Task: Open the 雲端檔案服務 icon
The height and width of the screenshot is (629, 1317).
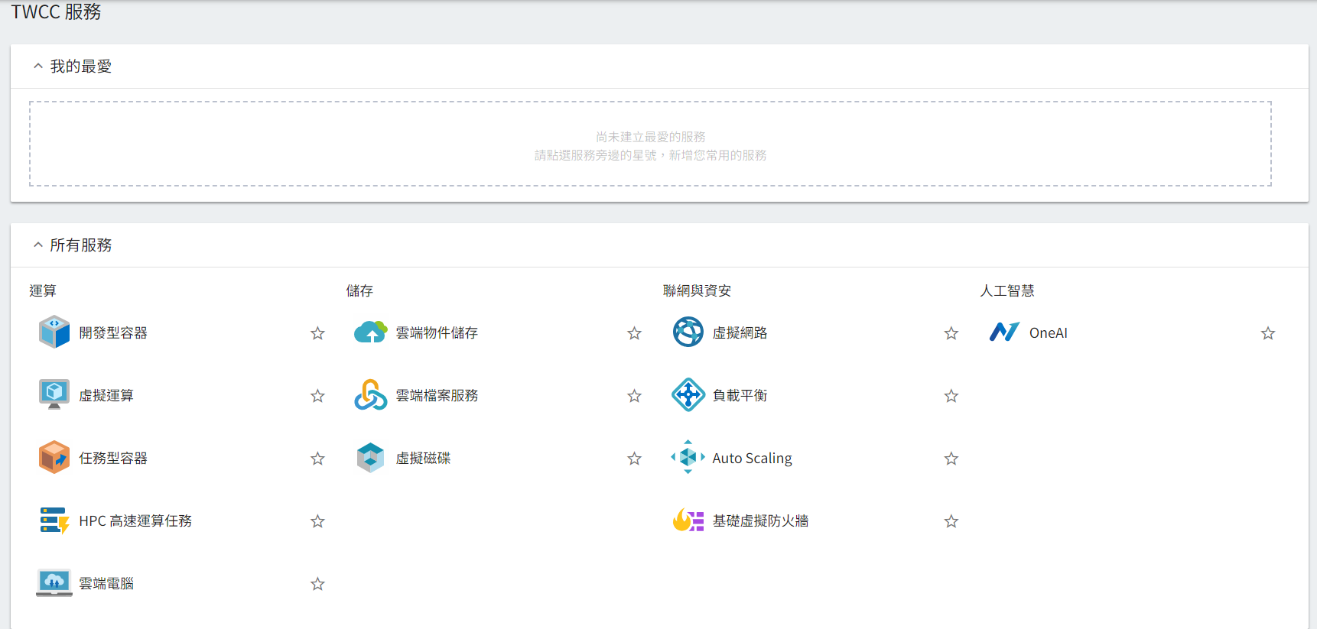Action: (x=371, y=395)
